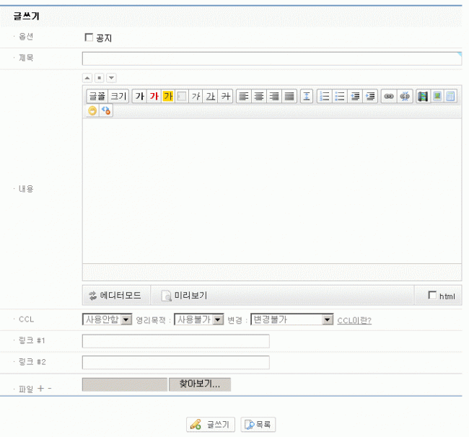The width and height of the screenshot is (469, 437).
Task: Open the CCL이란? link
Action: click(x=354, y=320)
